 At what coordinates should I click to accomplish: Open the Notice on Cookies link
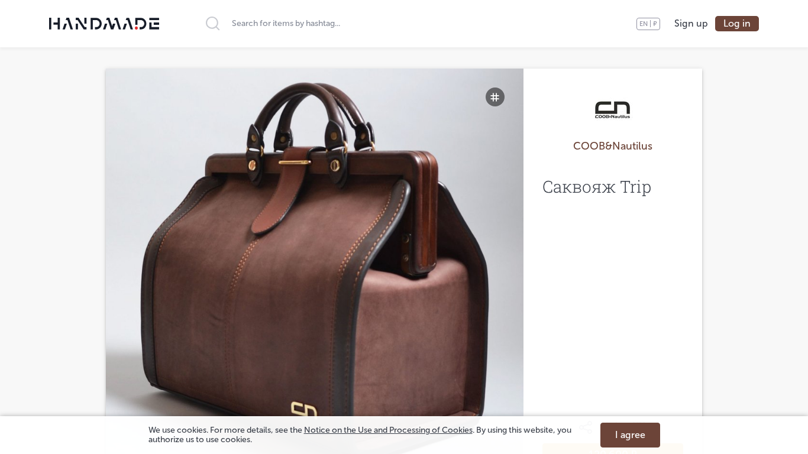click(x=388, y=430)
